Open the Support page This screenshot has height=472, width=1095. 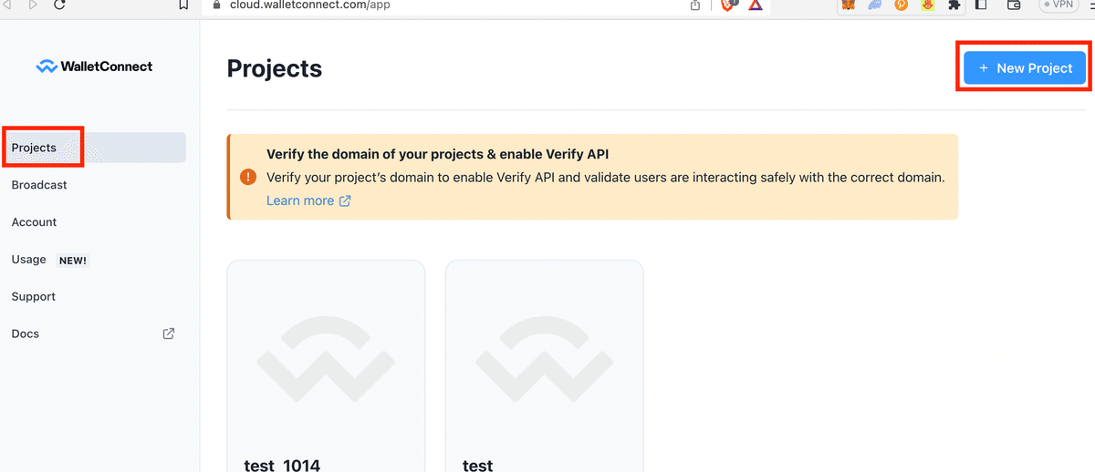[x=33, y=297]
